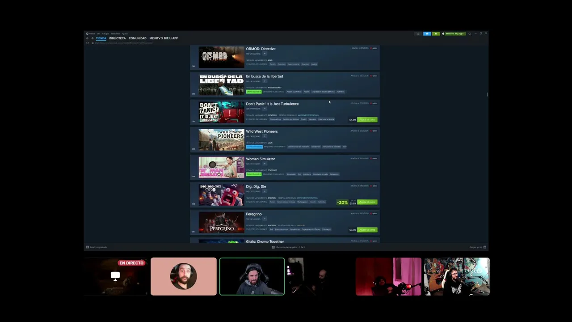Remove Dig, Dig, Die from the wishlist

(x=374, y=186)
